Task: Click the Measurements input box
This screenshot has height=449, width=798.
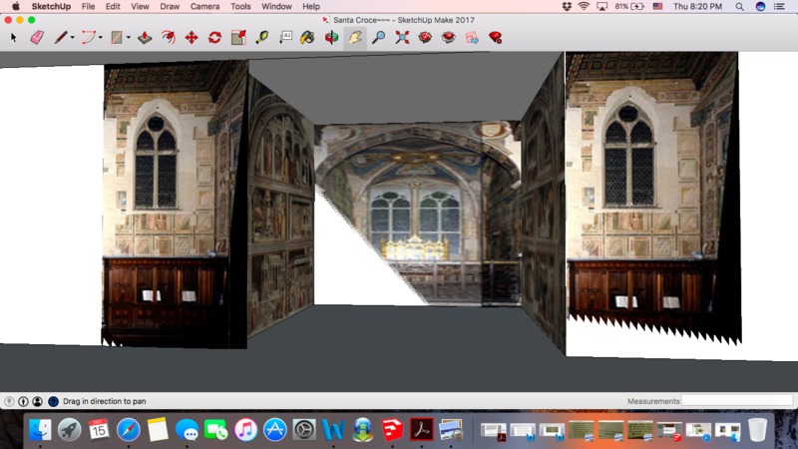Action: pyautogui.click(x=737, y=401)
